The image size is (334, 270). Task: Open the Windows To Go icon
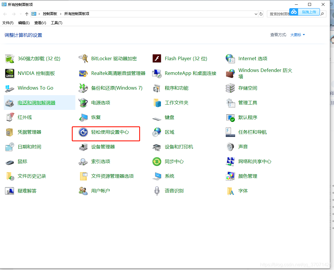click(x=10, y=88)
